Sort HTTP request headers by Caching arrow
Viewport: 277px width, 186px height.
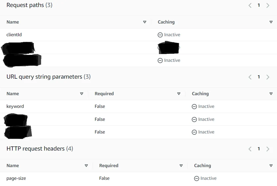pos(271,166)
